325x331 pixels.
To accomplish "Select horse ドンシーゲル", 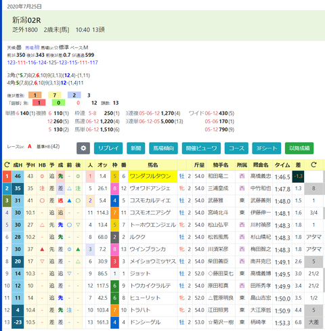I will pos(145,322).
